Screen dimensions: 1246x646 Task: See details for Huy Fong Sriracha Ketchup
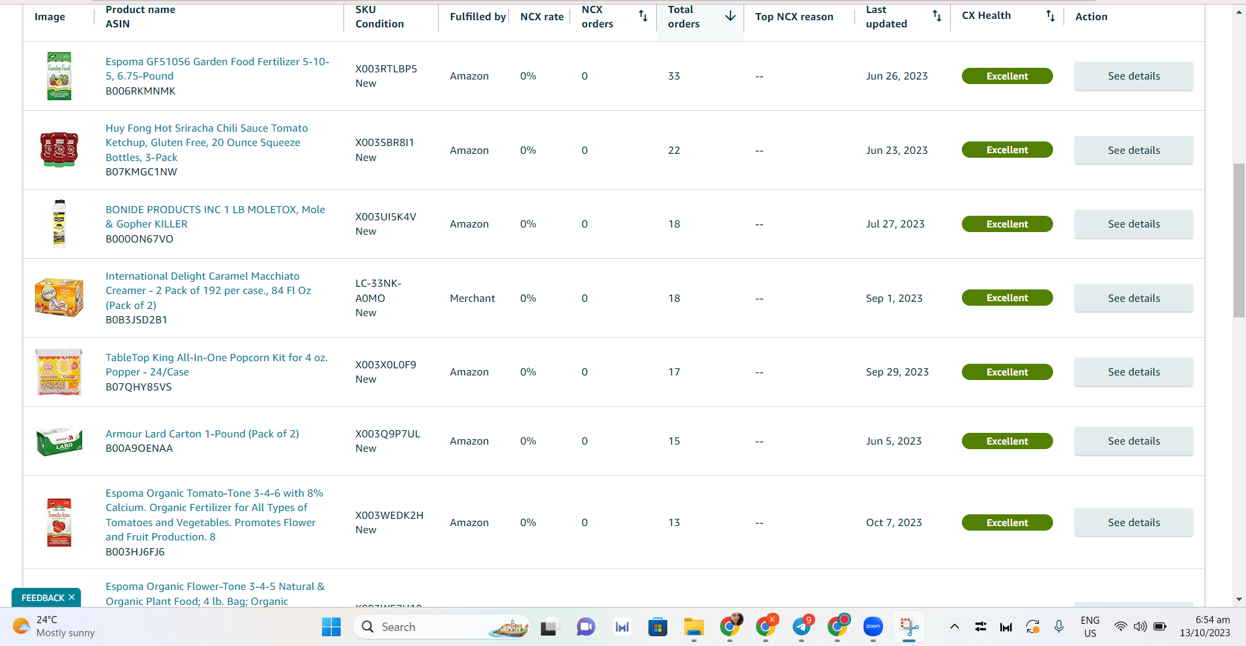point(1134,151)
